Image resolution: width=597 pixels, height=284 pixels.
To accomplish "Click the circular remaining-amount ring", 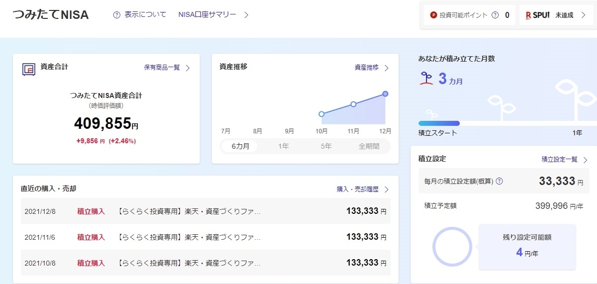I will point(452,247).
